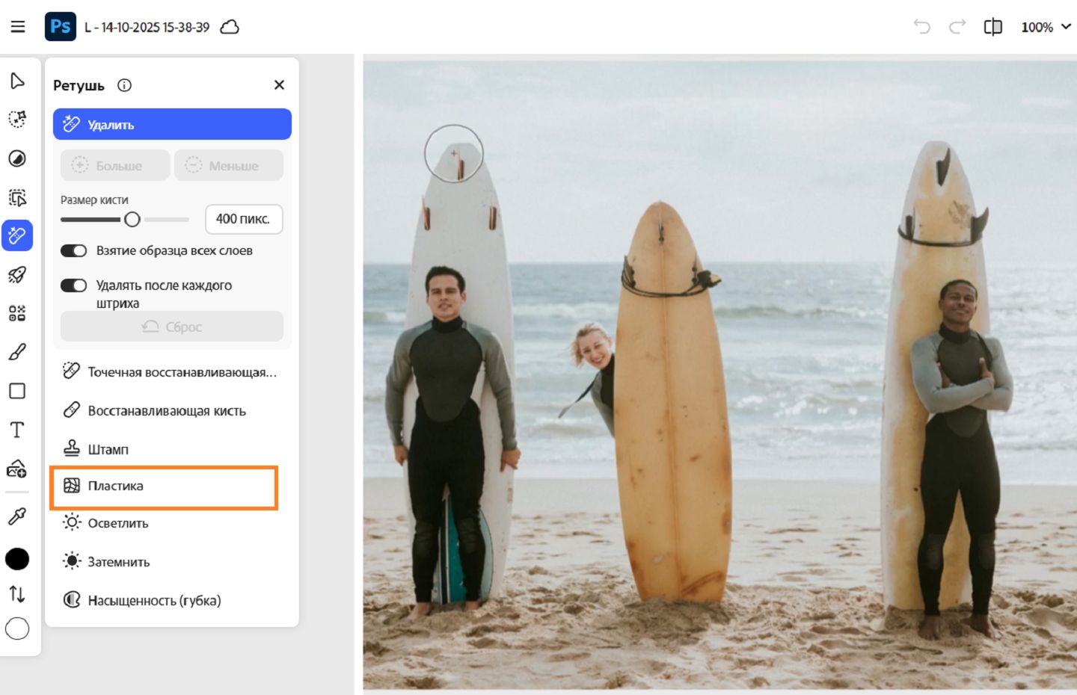1077x695 pixels.
Task: Click the add image tool icon
Action: tap(17, 469)
